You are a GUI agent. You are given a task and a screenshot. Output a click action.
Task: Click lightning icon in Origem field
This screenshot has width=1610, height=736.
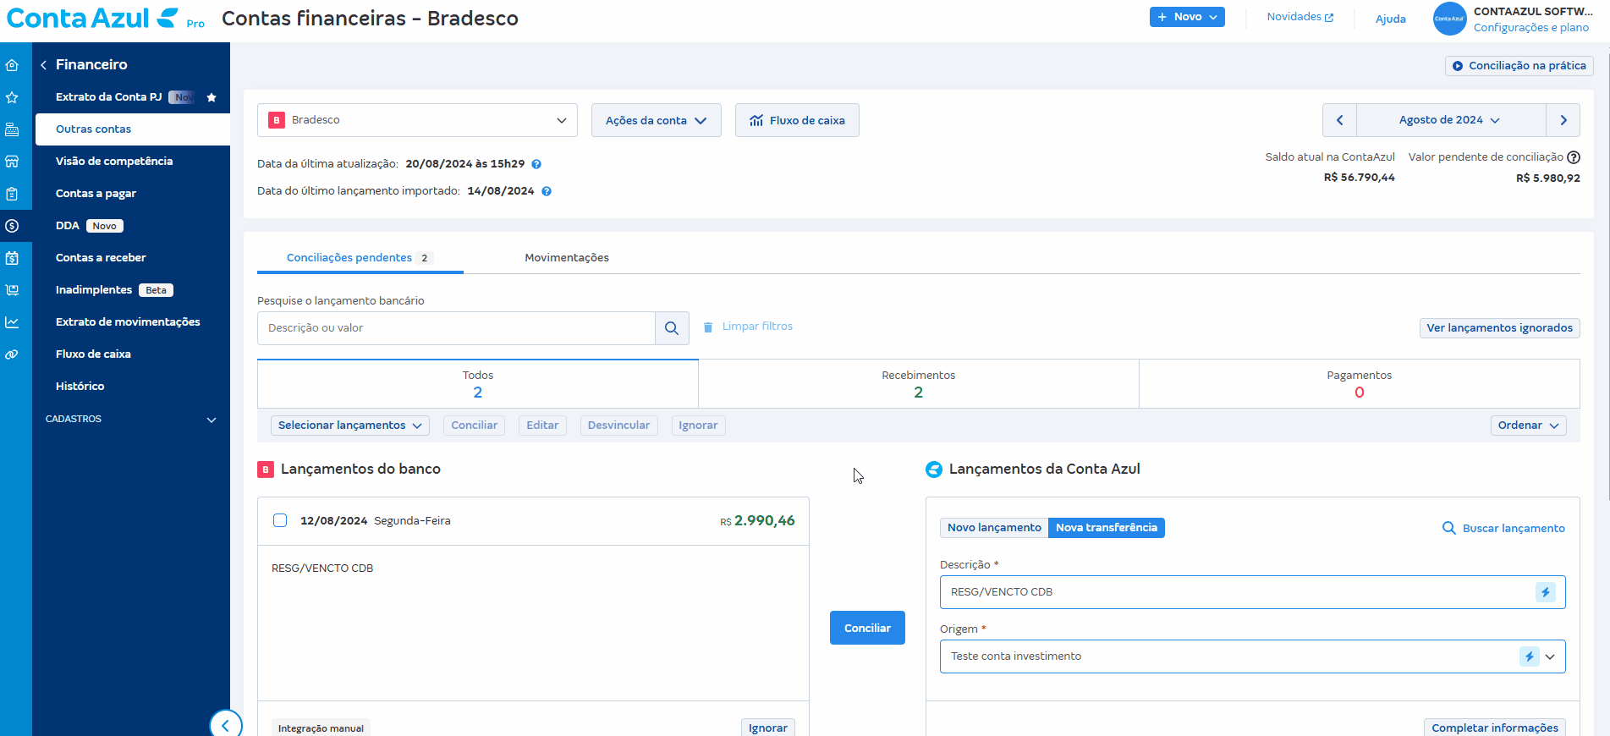coord(1529,656)
